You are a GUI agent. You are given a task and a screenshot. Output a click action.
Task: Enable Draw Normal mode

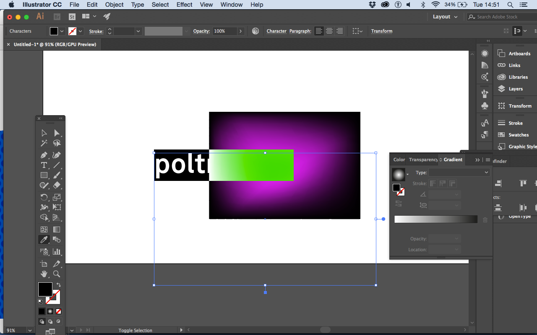42,322
